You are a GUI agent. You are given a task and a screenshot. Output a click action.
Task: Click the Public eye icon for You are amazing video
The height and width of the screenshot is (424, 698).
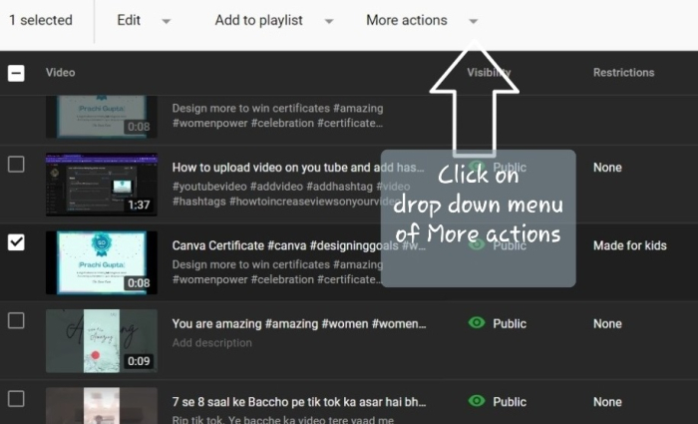[477, 323]
